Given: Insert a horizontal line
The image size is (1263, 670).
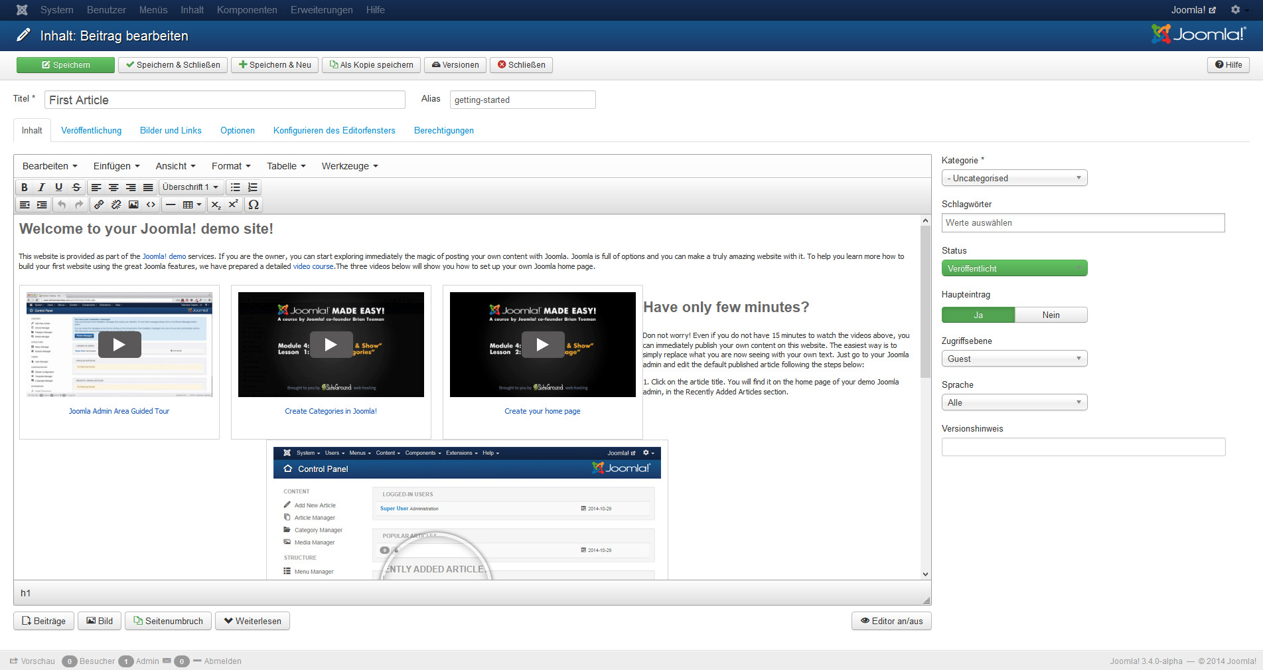Looking at the screenshot, I should [171, 205].
